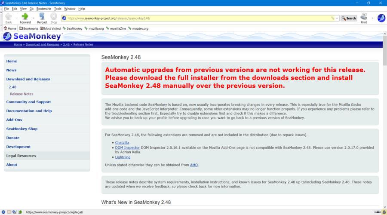Click the 2.48 breadcrumb link
This screenshot has width=387, height=215.
click(x=66, y=44)
